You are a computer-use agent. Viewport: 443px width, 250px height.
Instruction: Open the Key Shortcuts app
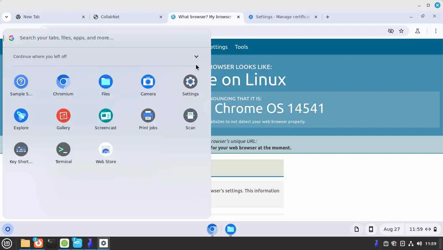pos(21,153)
